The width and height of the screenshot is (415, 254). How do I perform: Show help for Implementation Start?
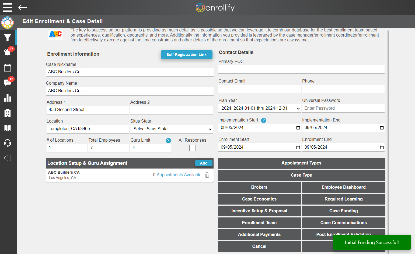pos(264,120)
